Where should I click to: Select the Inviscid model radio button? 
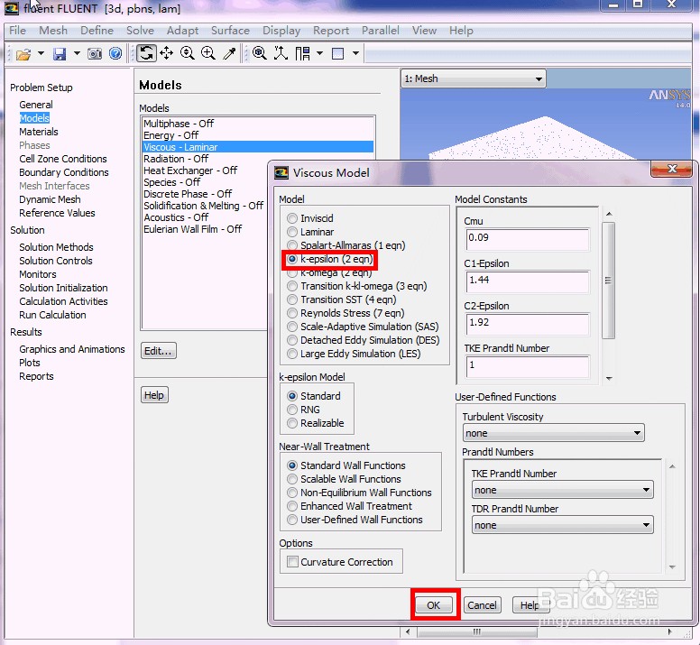(292, 218)
